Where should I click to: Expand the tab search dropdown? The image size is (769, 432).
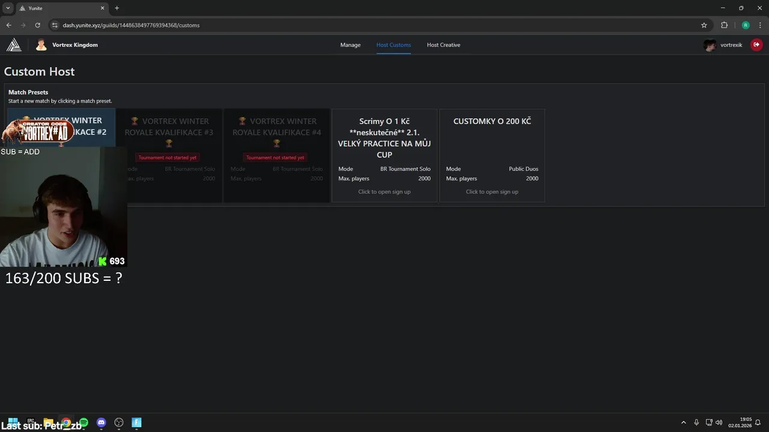click(8, 8)
